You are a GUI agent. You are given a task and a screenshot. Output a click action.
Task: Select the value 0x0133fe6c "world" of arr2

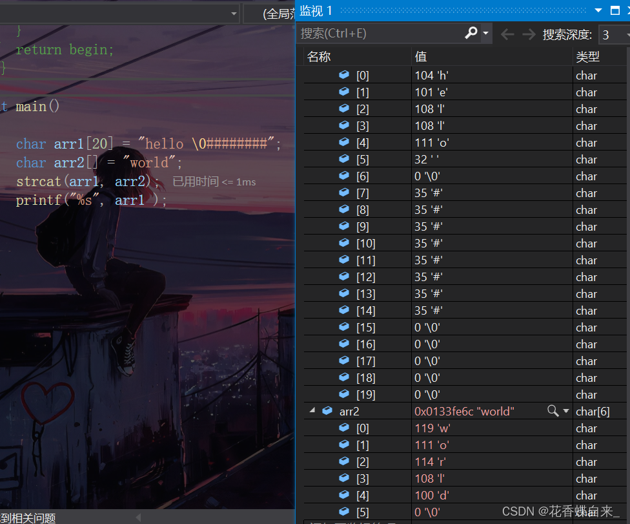(x=464, y=412)
